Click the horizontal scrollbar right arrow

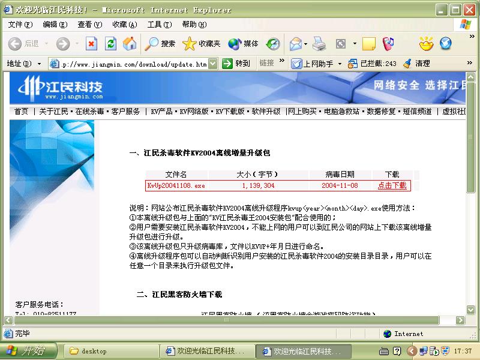coord(460,320)
